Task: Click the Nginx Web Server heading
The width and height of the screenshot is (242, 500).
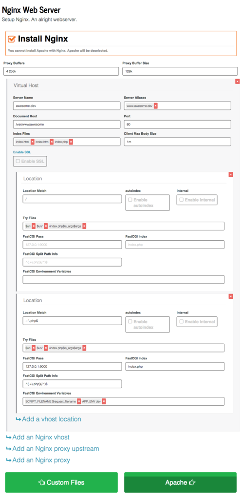Action: point(31,10)
